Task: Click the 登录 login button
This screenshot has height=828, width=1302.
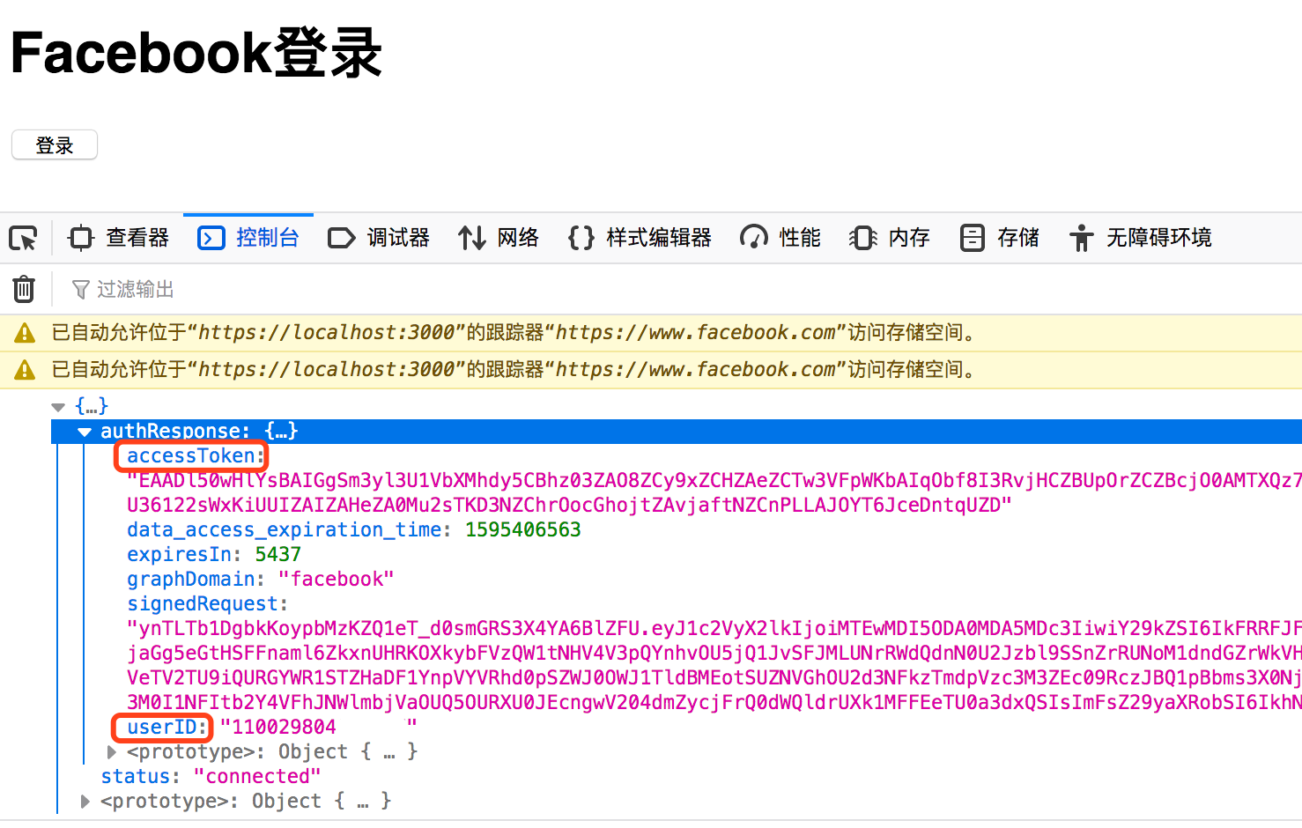Action: pos(55,145)
